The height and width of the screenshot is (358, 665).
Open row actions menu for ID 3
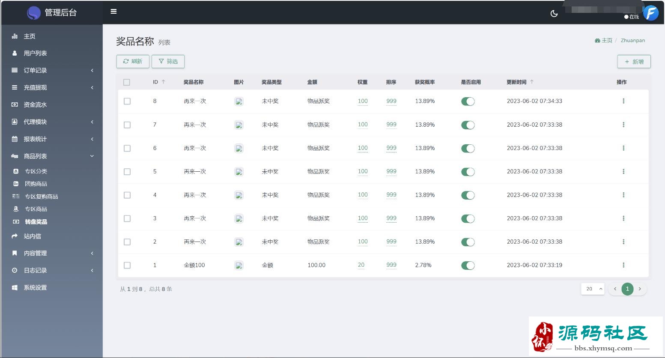click(623, 218)
